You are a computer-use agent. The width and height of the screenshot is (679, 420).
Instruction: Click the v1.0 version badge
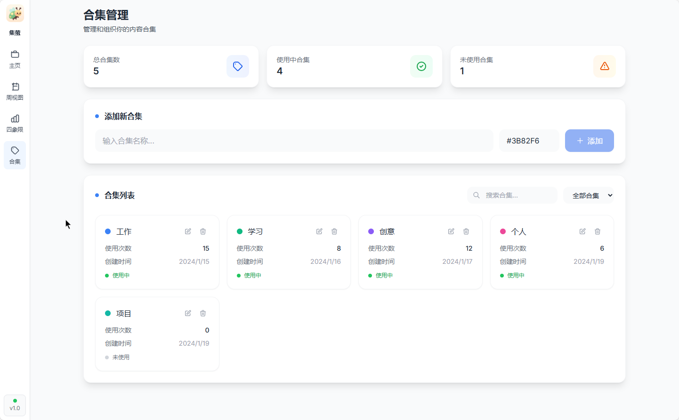coord(15,405)
